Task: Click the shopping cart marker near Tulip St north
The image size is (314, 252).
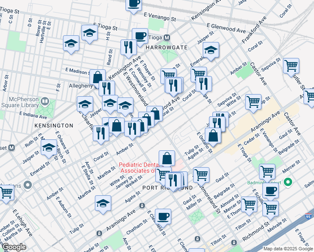Action: coord(253,102)
